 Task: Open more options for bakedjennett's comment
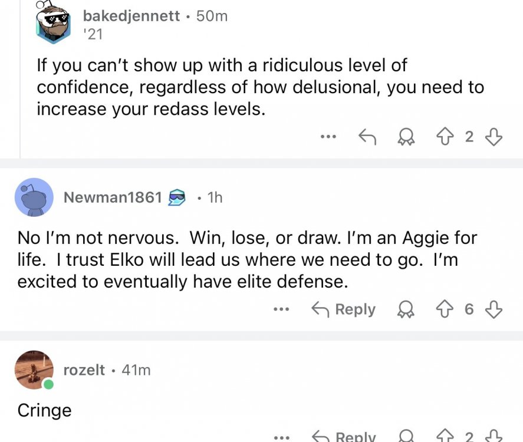(328, 137)
